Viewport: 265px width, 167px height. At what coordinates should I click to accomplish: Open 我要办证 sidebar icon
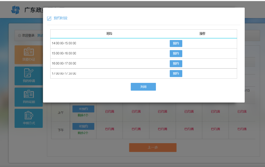pos(29,52)
